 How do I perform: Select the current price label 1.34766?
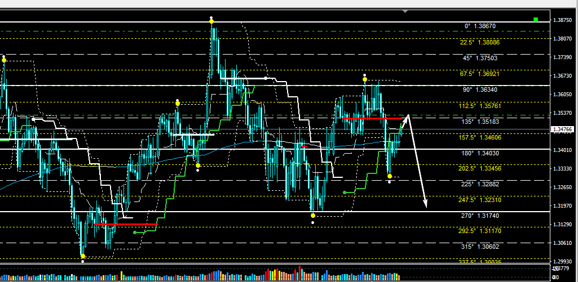(x=564, y=129)
